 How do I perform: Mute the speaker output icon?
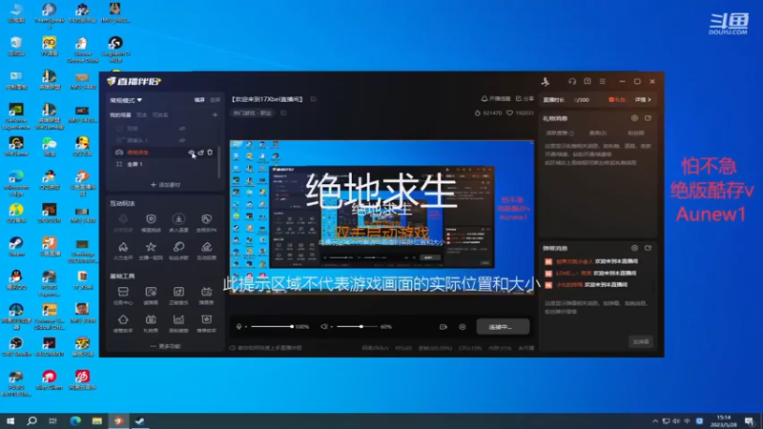324,327
